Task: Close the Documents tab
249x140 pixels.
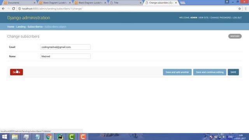Action: (x=35, y=3)
